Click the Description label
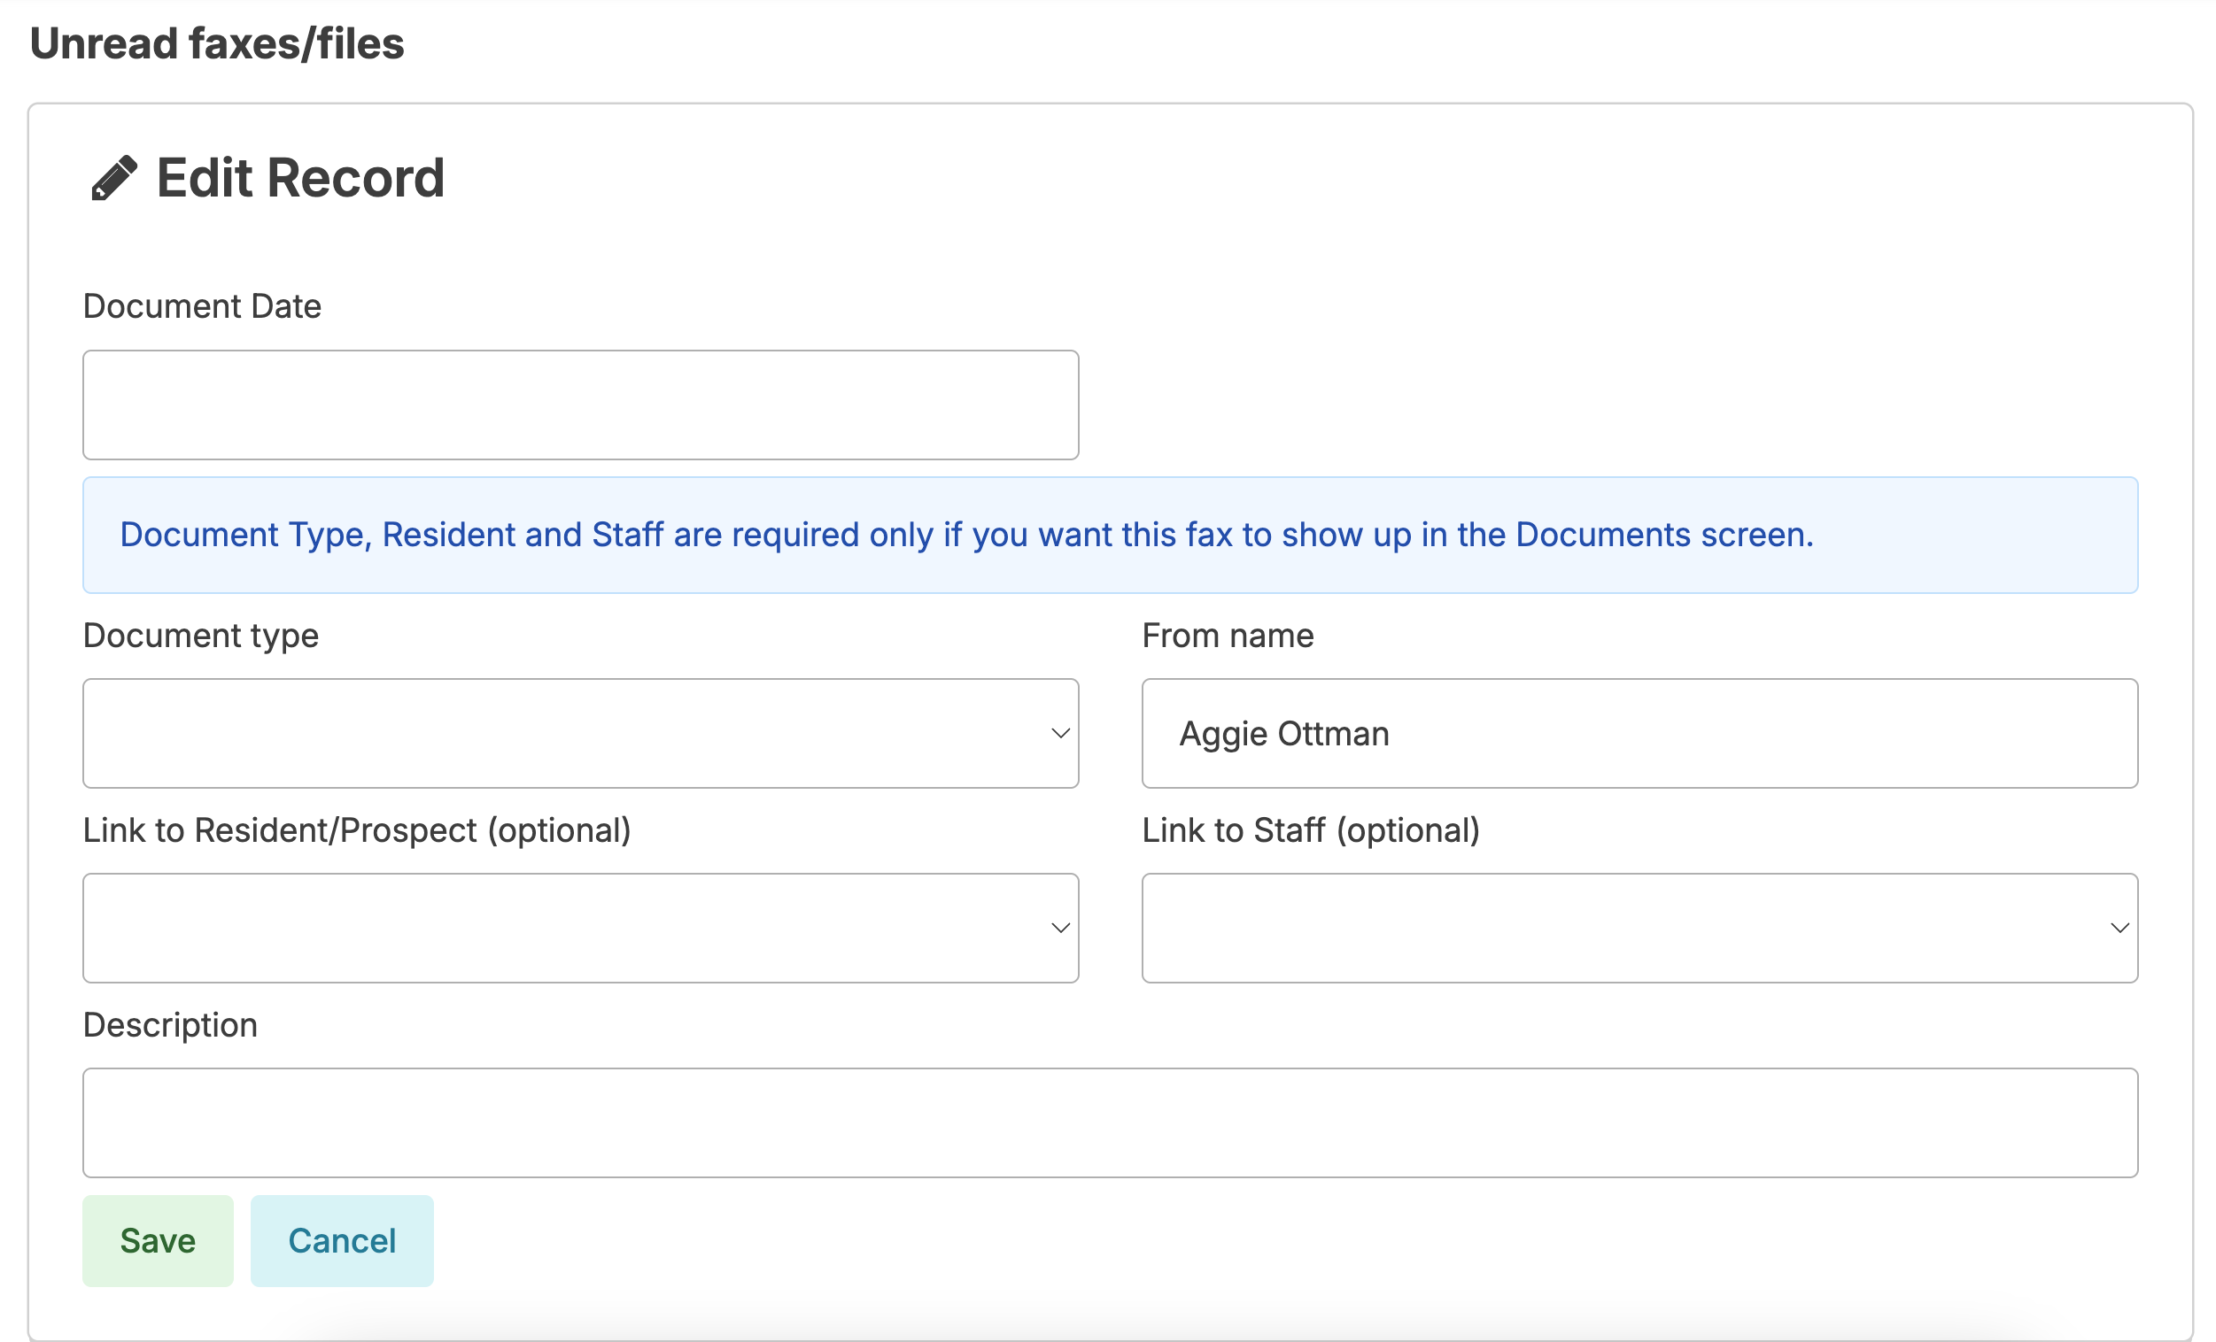This screenshot has height=1342, width=2216. (170, 1025)
